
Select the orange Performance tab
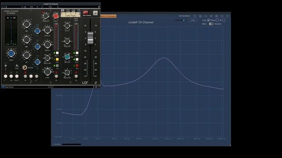tap(111, 16)
